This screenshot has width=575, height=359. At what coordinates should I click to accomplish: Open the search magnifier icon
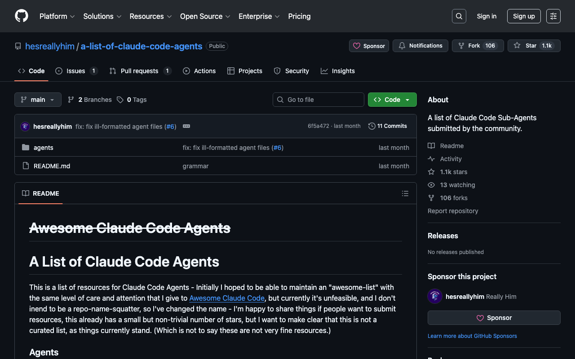(459, 16)
